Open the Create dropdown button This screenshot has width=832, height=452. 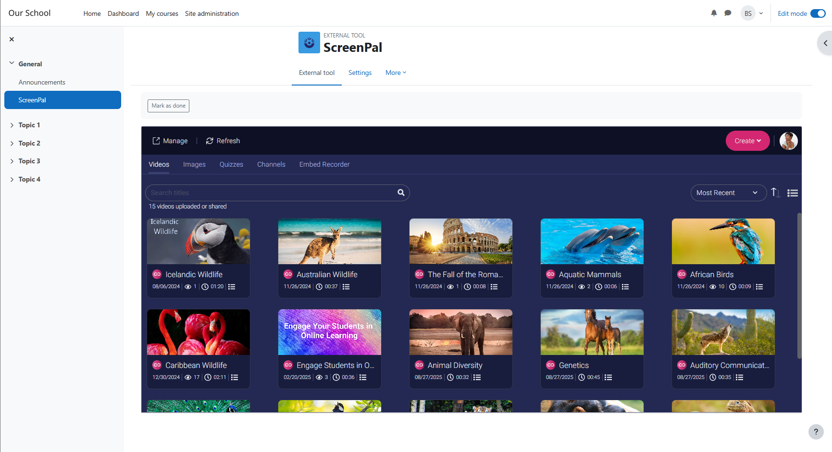click(747, 141)
